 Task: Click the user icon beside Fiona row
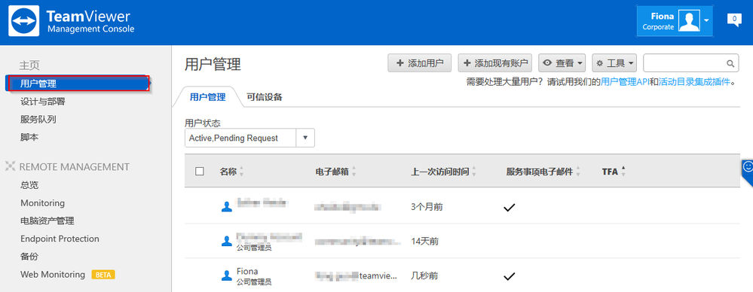pyautogui.click(x=227, y=275)
